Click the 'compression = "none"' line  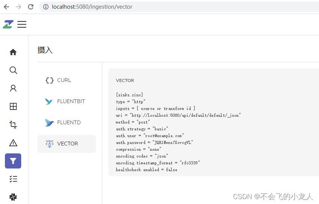pos(139,149)
